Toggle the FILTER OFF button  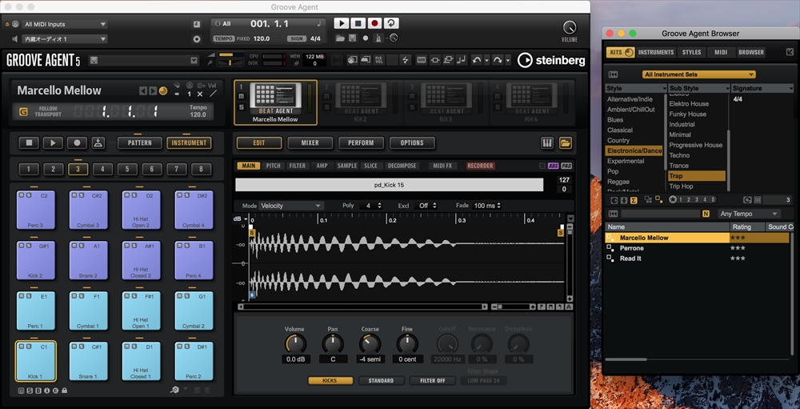[432, 381]
